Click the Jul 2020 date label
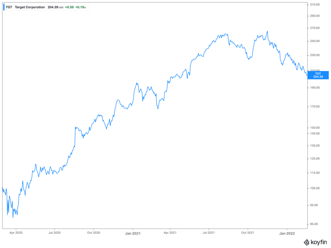This screenshot has height=248, width=331. pos(54,232)
